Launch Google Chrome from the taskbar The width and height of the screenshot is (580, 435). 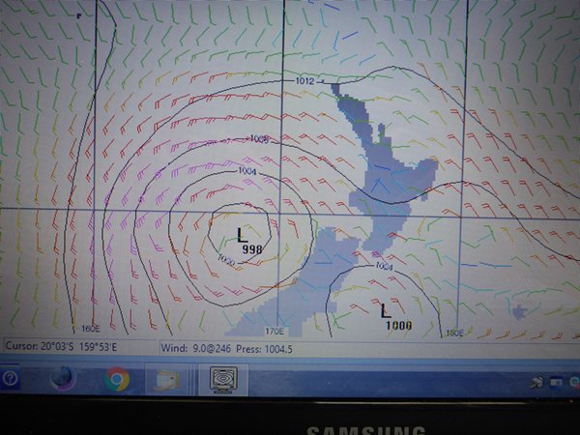tap(118, 379)
